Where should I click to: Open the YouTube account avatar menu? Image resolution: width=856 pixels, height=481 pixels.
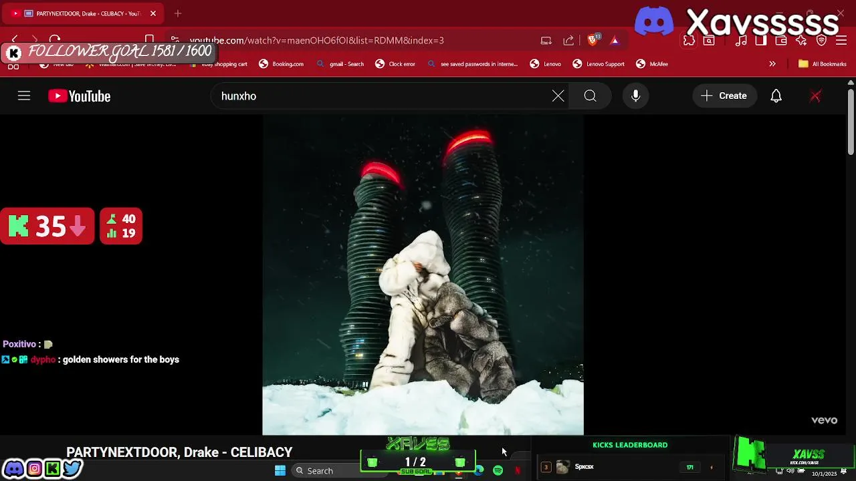click(815, 96)
